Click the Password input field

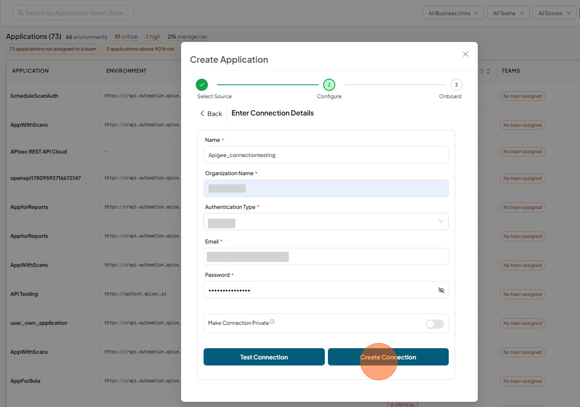coord(326,290)
